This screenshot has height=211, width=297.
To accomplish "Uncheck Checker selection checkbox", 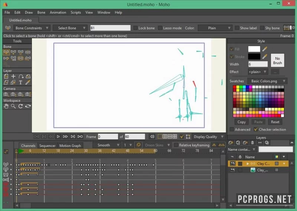I will pos(256,129).
